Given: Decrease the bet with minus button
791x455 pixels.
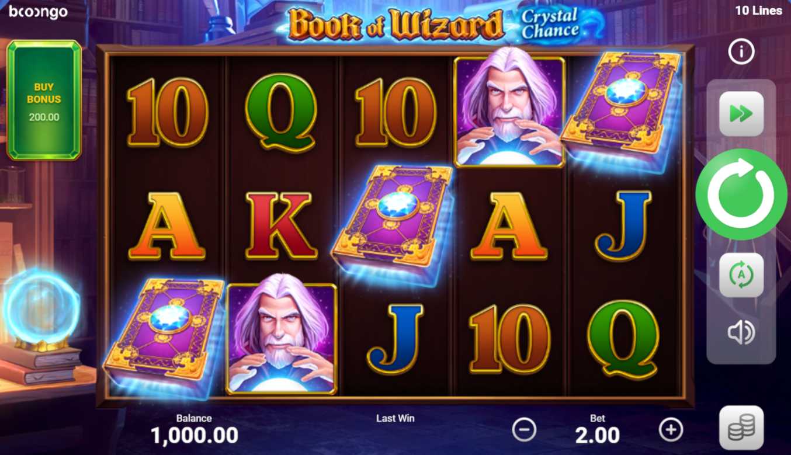Looking at the screenshot, I should click(524, 430).
